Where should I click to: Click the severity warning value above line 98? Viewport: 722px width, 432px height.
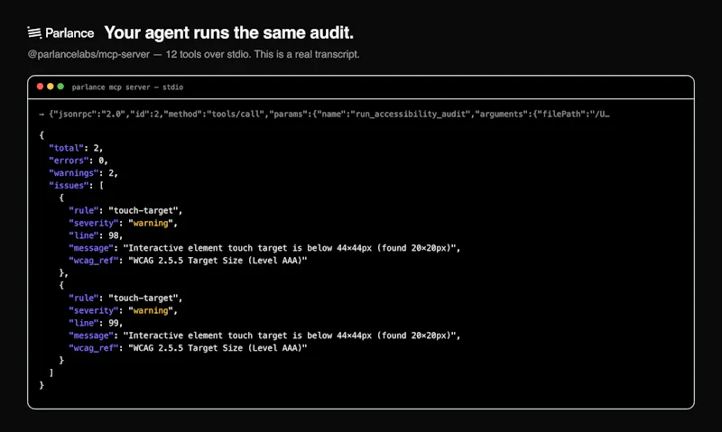pos(151,223)
